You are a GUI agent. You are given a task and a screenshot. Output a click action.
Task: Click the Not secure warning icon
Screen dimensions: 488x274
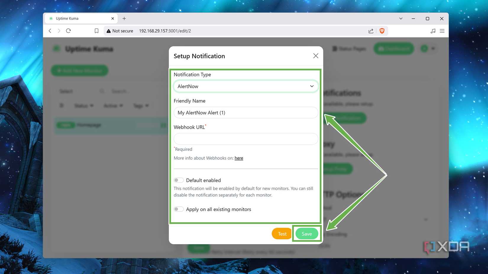[x=109, y=31]
